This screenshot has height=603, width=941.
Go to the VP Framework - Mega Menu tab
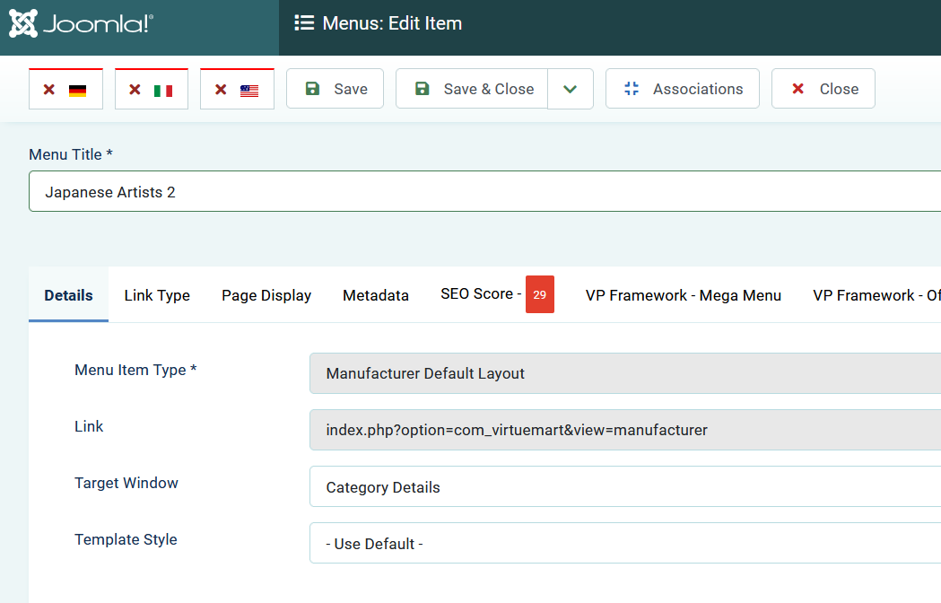(683, 295)
